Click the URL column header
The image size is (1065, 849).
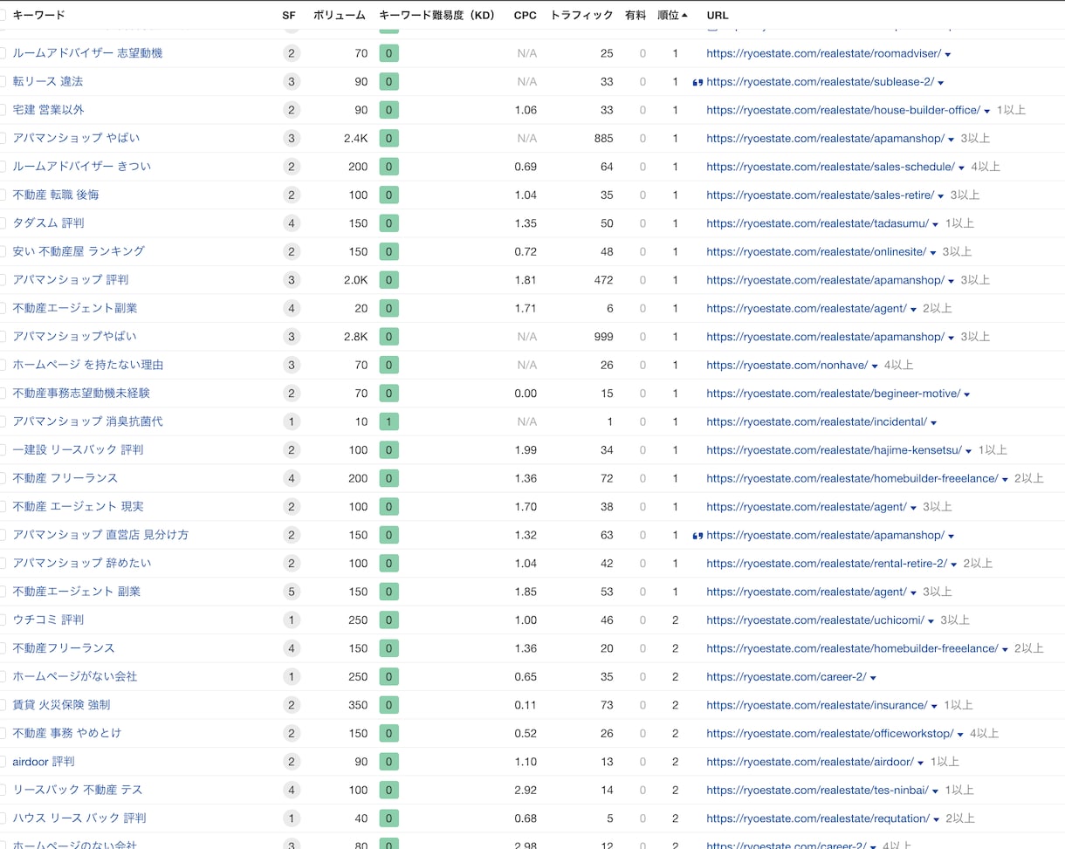717,15
